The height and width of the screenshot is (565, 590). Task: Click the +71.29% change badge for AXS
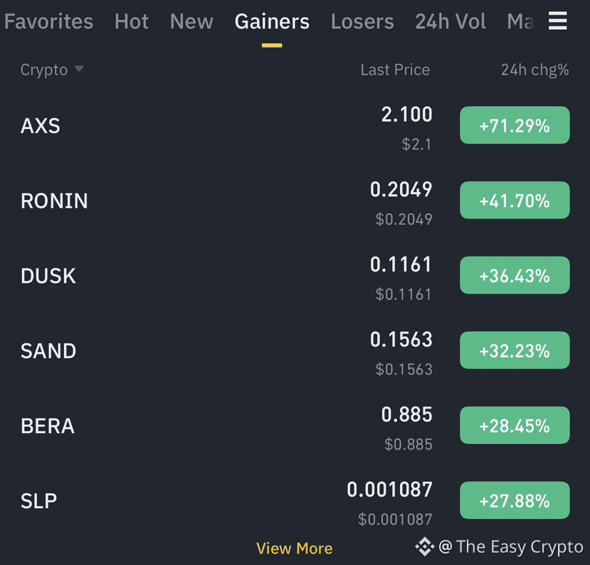tap(515, 125)
